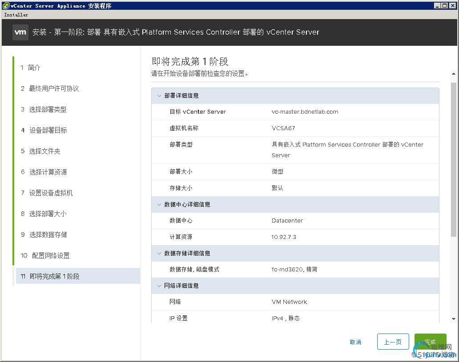
Task: Click the 网络 row label
Action: coord(175,302)
